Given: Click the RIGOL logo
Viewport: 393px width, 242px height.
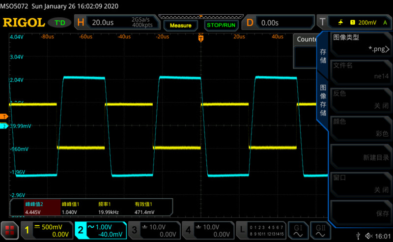Looking at the screenshot, I should coord(24,23).
